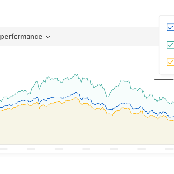Click the teal line's second rounded hump
174x174 pixels.
click(x=123, y=80)
